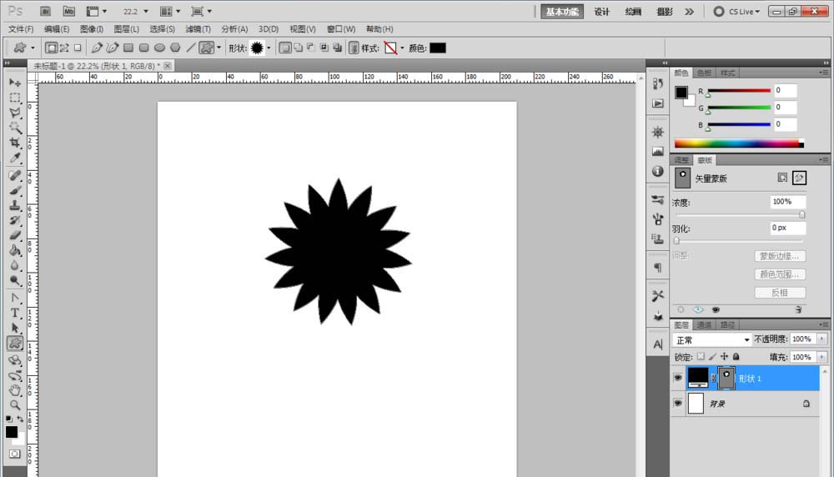Open the 窗口(W) menu
Image resolution: width=834 pixels, height=477 pixels.
(341, 28)
